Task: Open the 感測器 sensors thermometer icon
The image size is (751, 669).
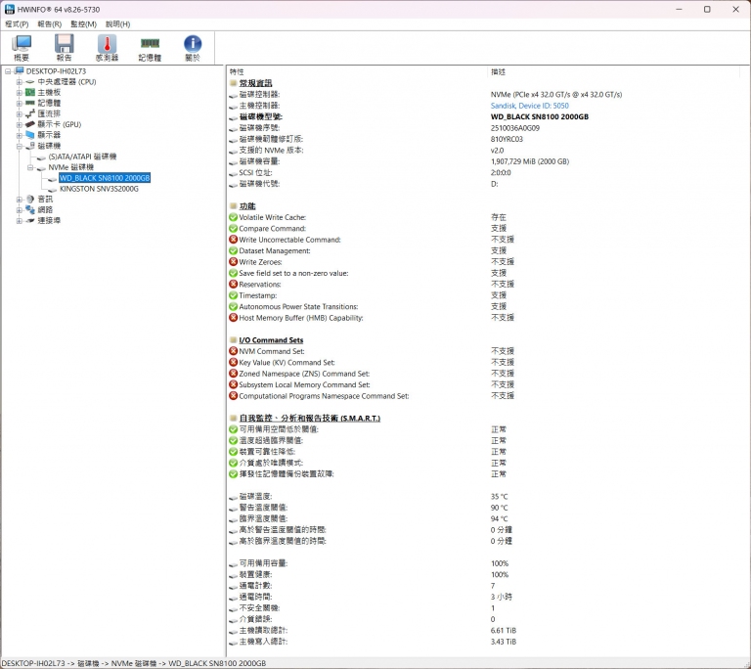Action: 107,48
